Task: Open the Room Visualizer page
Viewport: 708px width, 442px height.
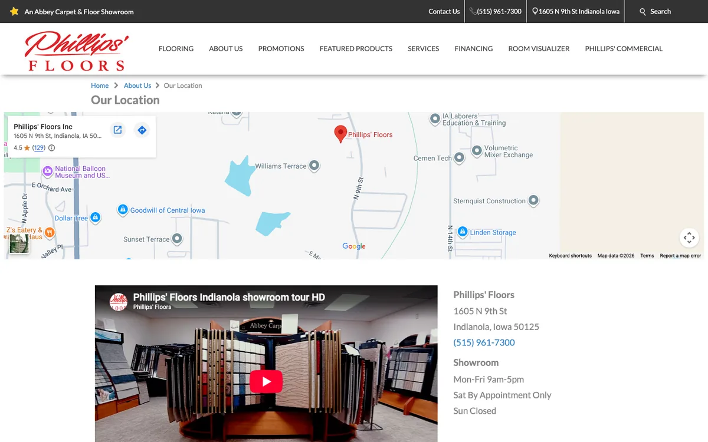Action: (539, 49)
